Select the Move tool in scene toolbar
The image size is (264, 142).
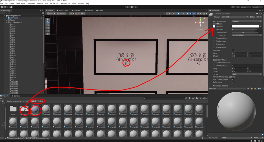[48, 22]
